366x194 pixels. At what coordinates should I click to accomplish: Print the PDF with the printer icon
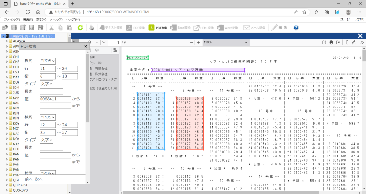click(x=331, y=42)
